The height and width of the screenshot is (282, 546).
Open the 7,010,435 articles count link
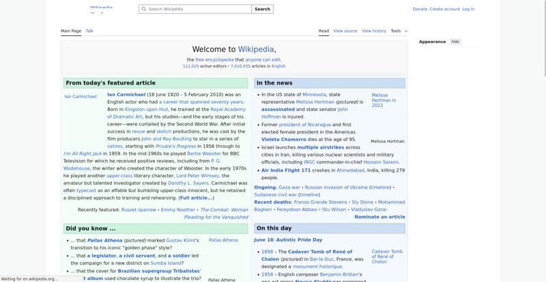[x=240, y=66]
